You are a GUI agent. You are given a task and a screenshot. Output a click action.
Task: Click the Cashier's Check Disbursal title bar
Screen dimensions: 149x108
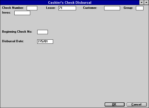70,3
